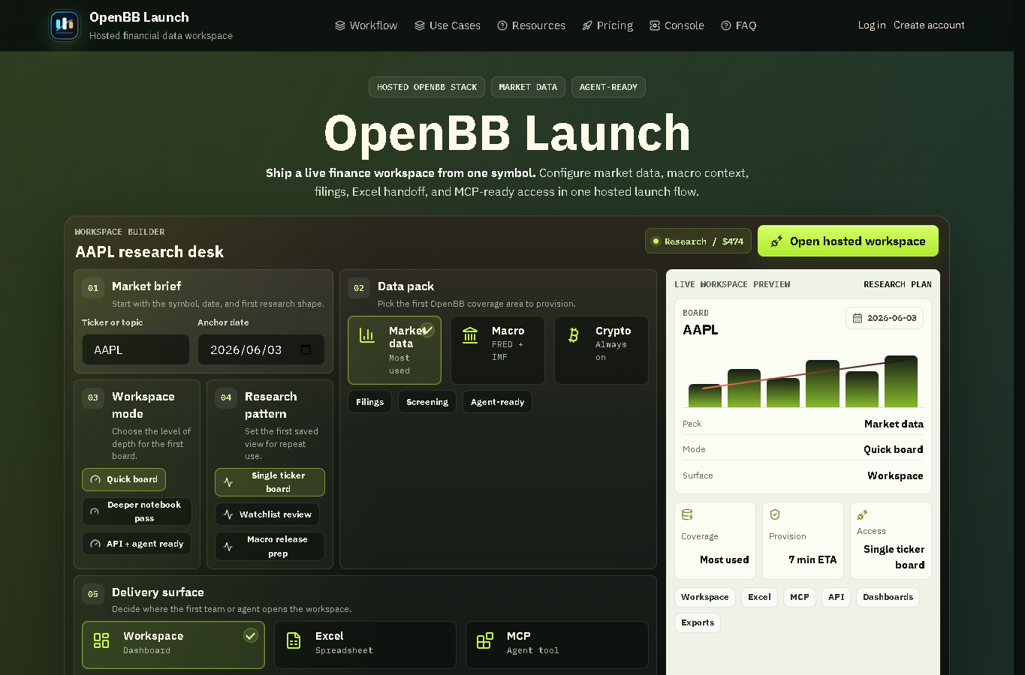The width and height of the screenshot is (1025, 675).
Task: Click the database icon on Coverage card
Action: [687, 514]
